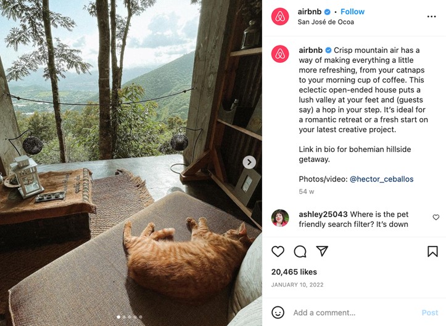This screenshot has width=446, height=326.
Task: Save the post with the bookmark icon
Action: click(x=432, y=252)
